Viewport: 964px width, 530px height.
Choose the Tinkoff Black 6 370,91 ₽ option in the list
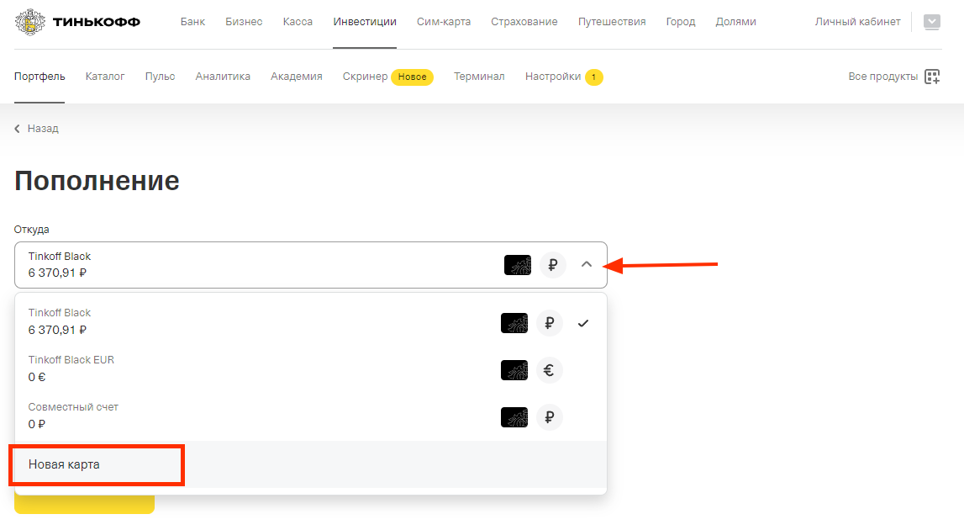click(x=310, y=322)
